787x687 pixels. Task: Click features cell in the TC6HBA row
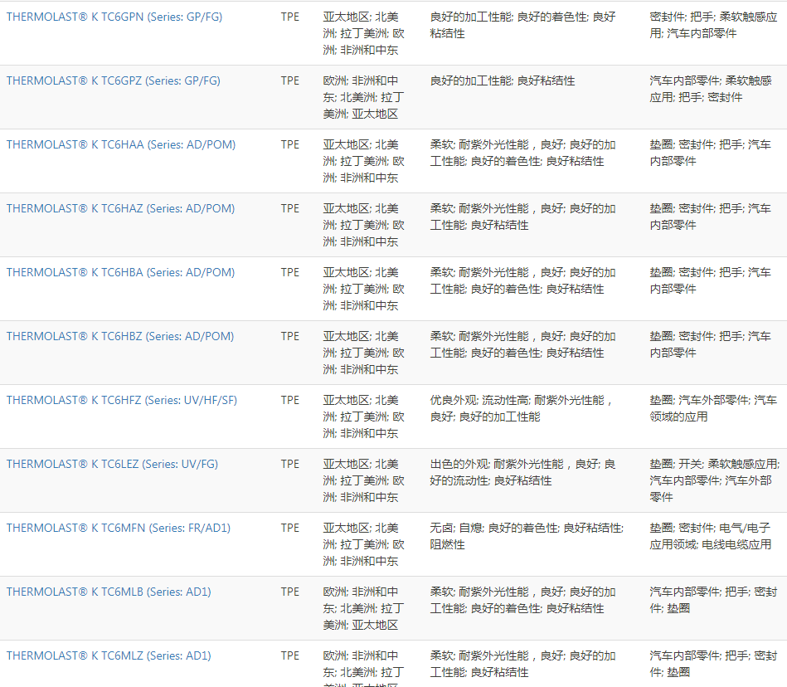click(523, 280)
